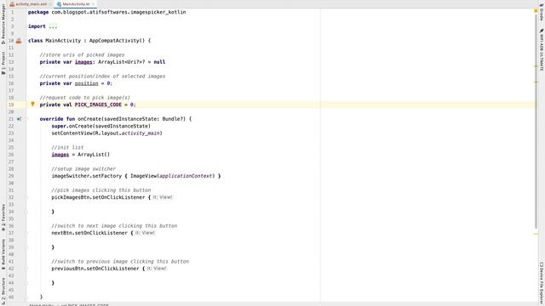Viewport: 545px width, 306px height.
Task: Click 'imageSwitcher.setFactory' on line 29
Action: [87, 176]
